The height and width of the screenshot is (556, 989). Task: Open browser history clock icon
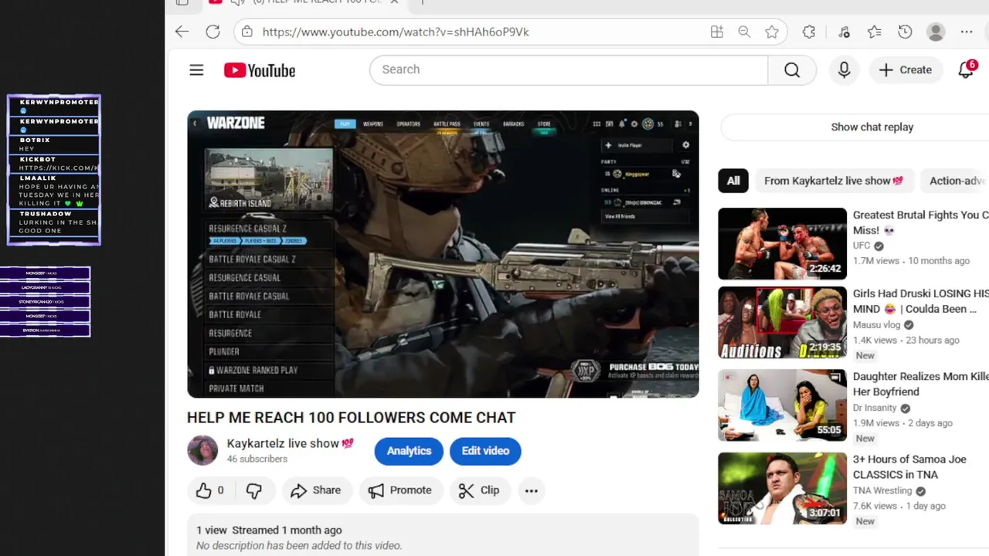coord(905,32)
